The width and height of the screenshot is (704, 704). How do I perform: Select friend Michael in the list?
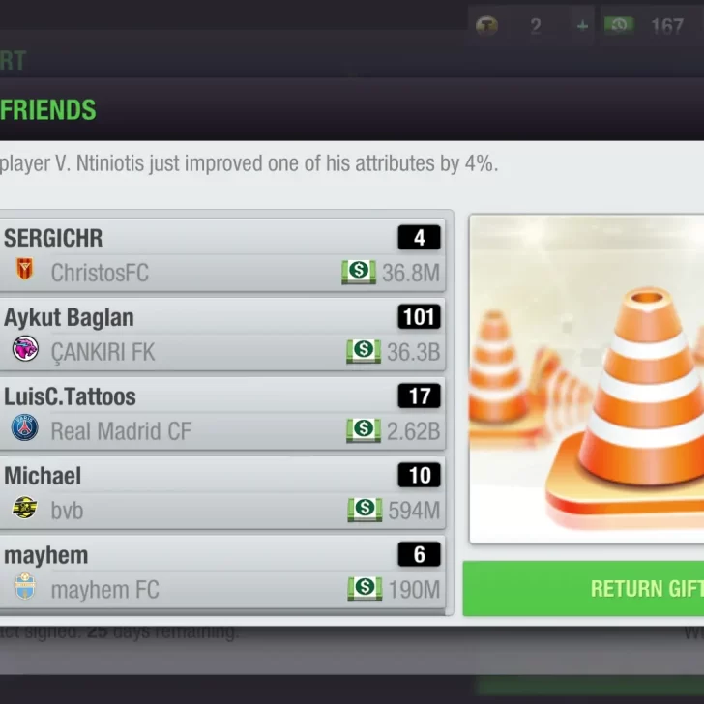click(222, 492)
